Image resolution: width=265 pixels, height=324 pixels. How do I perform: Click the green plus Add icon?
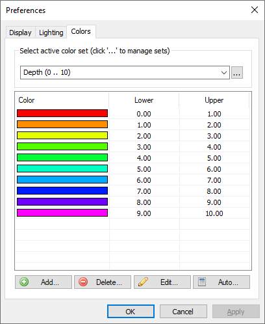pyautogui.click(x=24, y=282)
